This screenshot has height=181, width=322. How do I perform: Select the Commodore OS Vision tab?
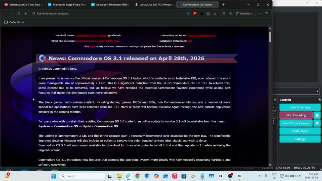[x=197, y=5]
